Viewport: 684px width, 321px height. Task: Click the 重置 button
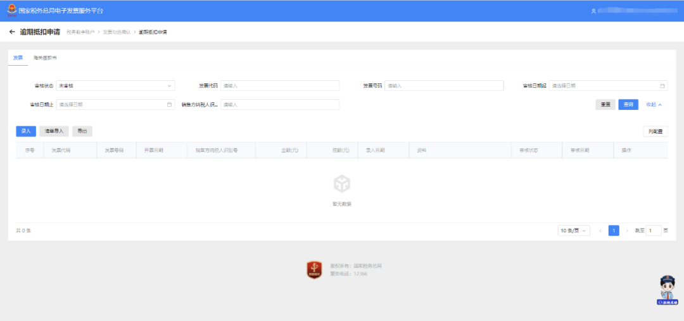click(x=605, y=105)
